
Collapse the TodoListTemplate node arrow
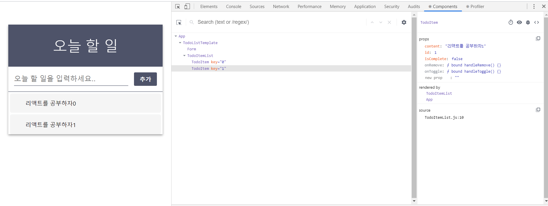pyautogui.click(x=180, y=43)
